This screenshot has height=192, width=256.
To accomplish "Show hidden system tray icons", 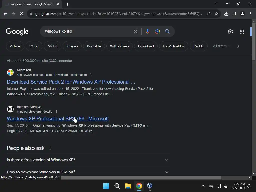I will point(203,186).
